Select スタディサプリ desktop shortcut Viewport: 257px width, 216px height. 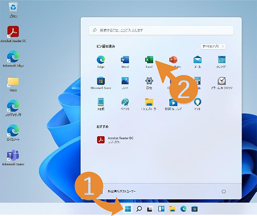pos(13,108)
